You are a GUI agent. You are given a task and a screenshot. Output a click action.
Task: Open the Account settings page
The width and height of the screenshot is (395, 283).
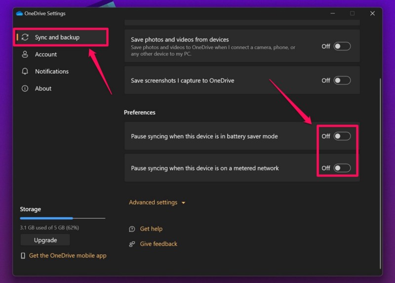(x=46, y=54)
